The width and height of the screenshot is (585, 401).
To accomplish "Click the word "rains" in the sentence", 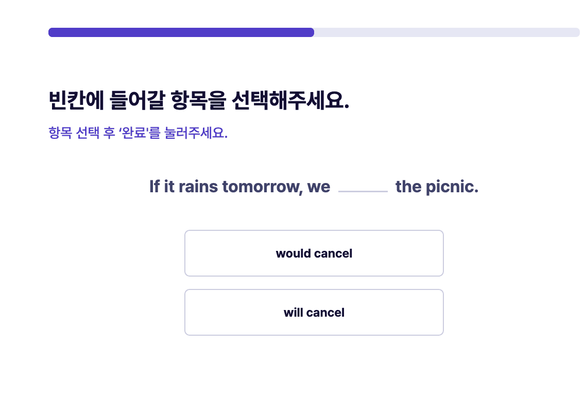I will click(x=198, y=187).
